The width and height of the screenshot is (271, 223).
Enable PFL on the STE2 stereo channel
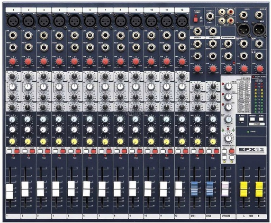209,151
